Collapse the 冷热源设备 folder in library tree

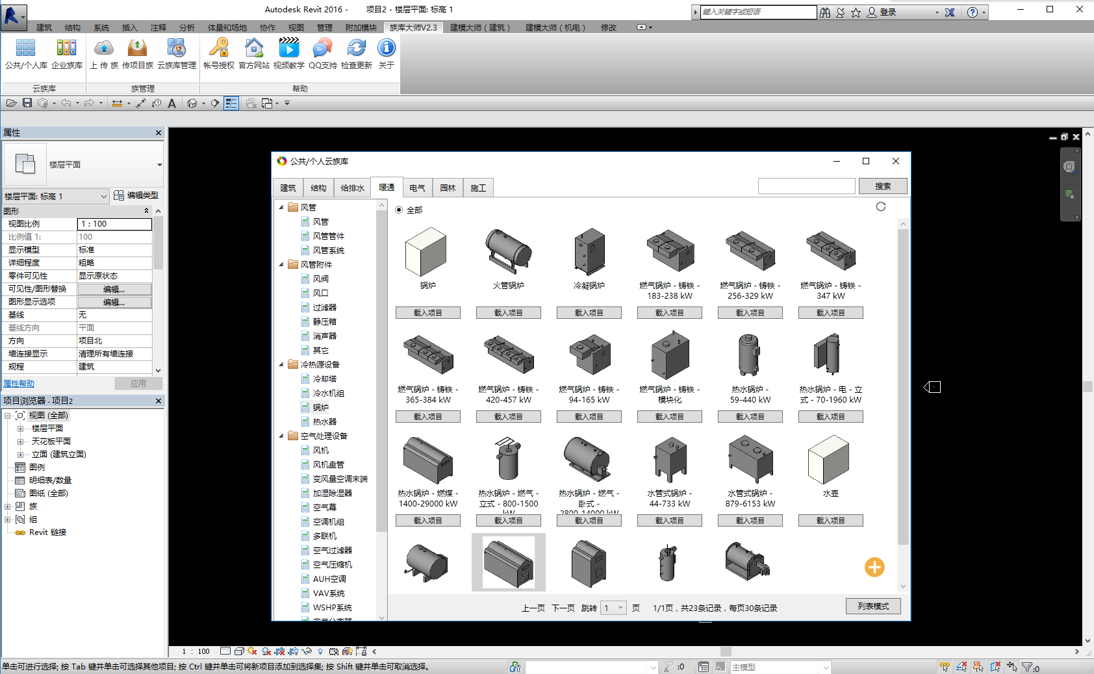point(281,364)
